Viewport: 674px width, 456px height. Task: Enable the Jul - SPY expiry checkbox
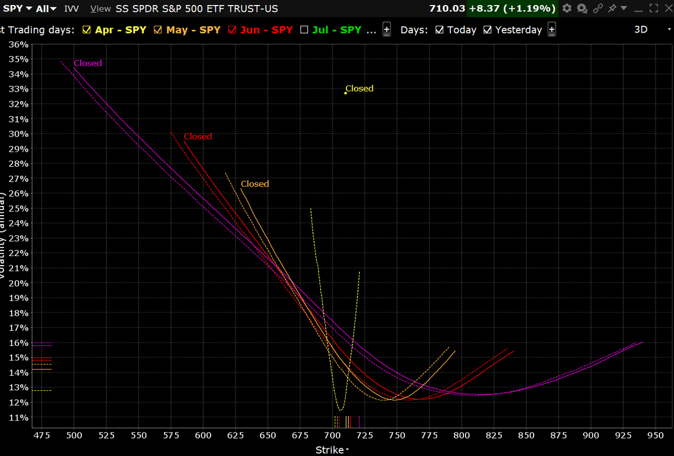click(x=304, y=30)
